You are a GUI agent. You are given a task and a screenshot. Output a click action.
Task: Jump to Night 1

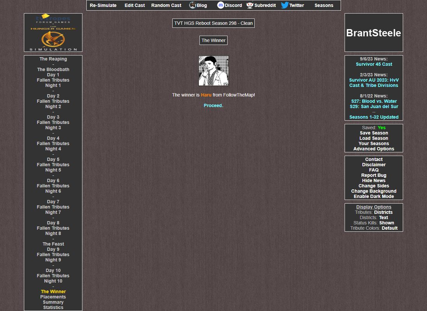click(53, 85)
